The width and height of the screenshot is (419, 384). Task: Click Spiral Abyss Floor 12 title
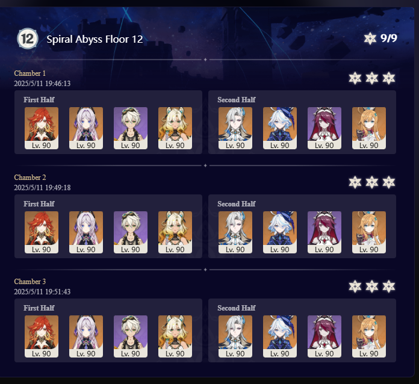coord(95,39)
